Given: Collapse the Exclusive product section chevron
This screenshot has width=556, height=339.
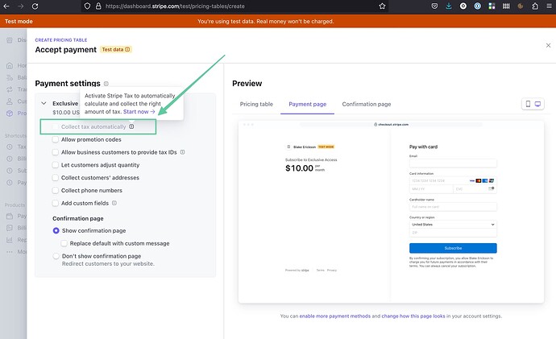Looking at the screenshot, I should [x=44, y=103].
